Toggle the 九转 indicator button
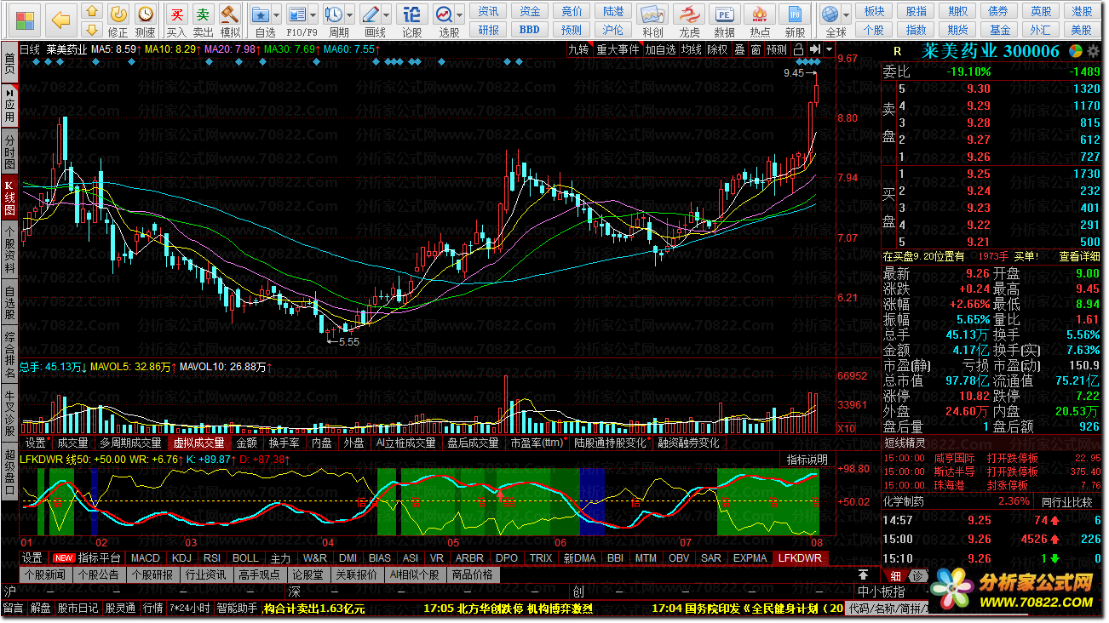Screen dimensions: 1109x623 [579, 49]
